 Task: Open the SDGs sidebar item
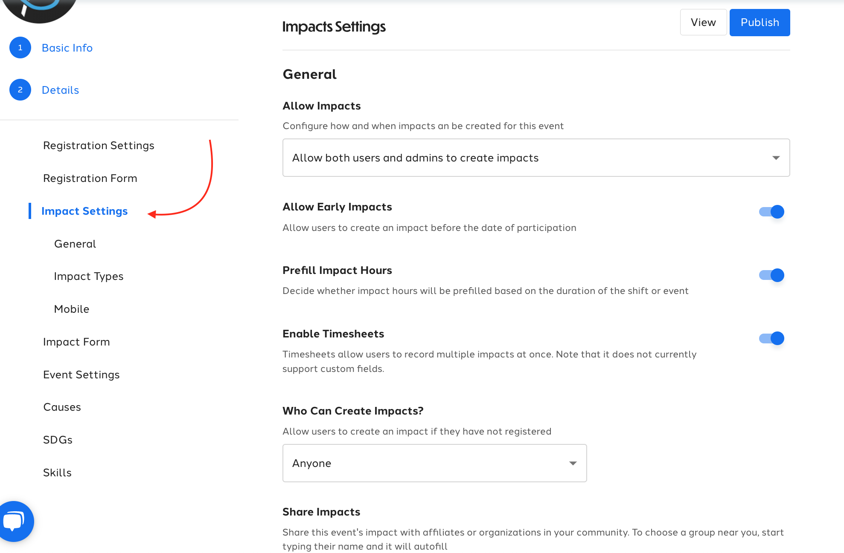[x=58, y=440]
